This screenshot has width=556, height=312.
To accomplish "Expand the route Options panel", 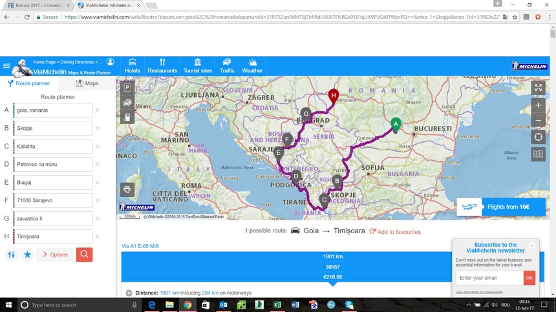I will click(55, 255).
